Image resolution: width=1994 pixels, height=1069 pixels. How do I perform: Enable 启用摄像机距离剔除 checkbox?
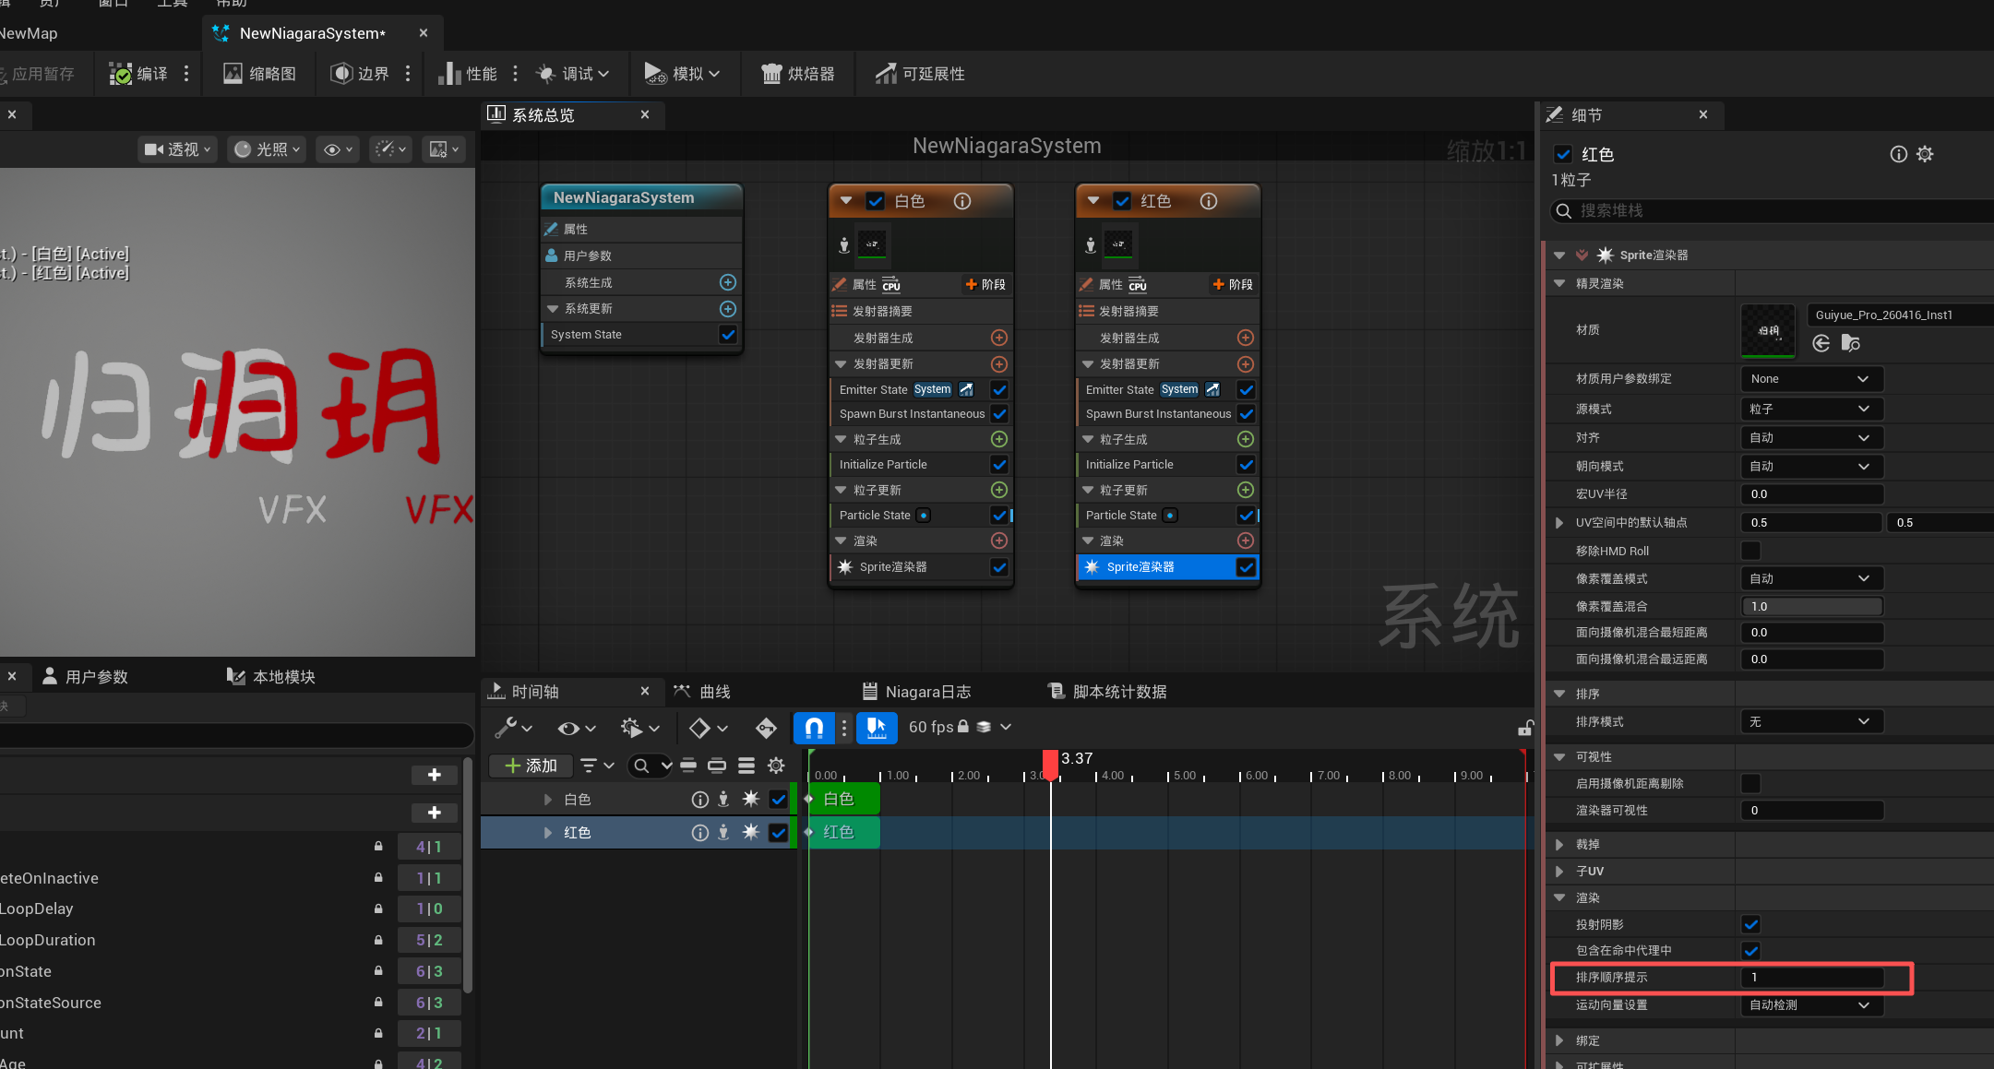[x=1750, y=783]
